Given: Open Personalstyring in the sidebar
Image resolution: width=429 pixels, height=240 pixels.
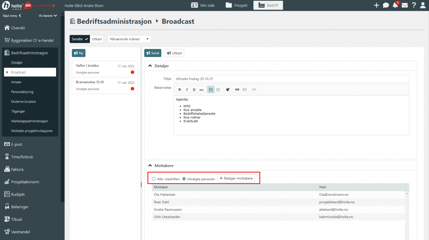Looking at the screenshot, I should click(x=23, y=92).
